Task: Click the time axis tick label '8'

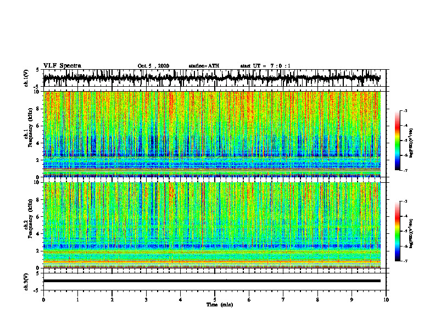Action: point(317,300)
